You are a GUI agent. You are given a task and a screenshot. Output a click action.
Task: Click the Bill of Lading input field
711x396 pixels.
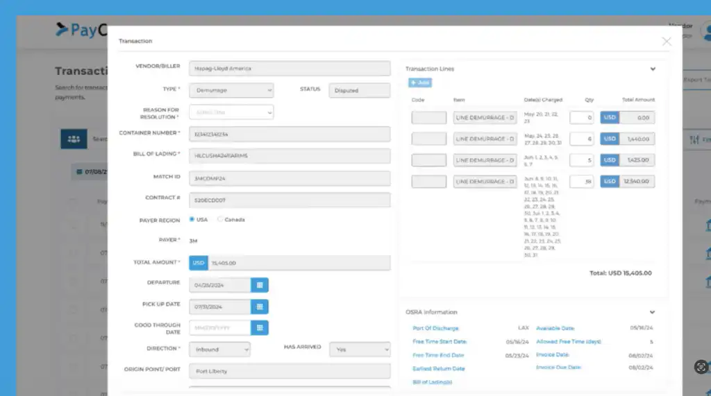[289, 156]
